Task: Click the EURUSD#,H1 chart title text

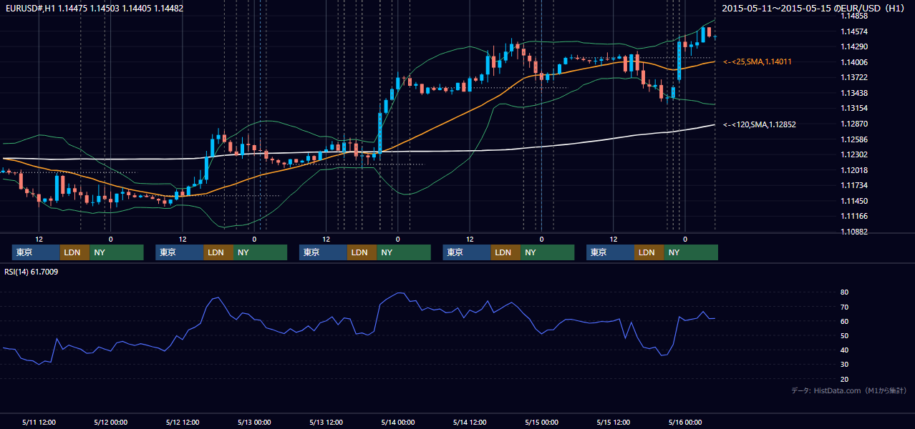Action: [94, 9]
